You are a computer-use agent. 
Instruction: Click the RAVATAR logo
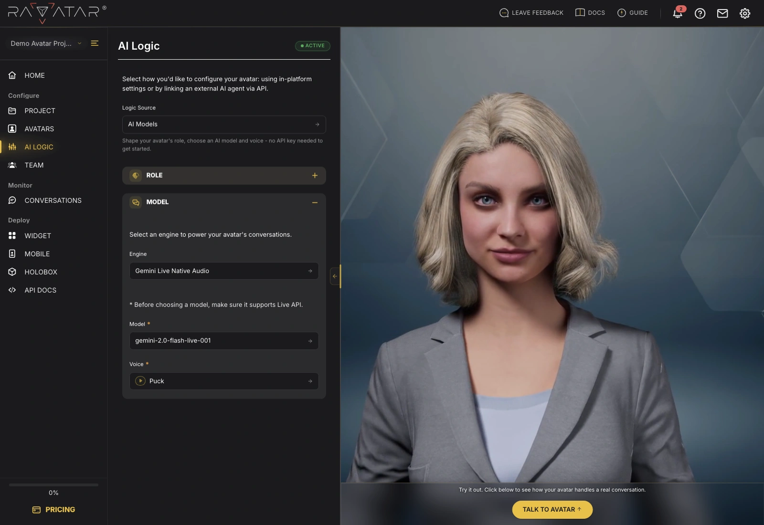tap(57, 13)
